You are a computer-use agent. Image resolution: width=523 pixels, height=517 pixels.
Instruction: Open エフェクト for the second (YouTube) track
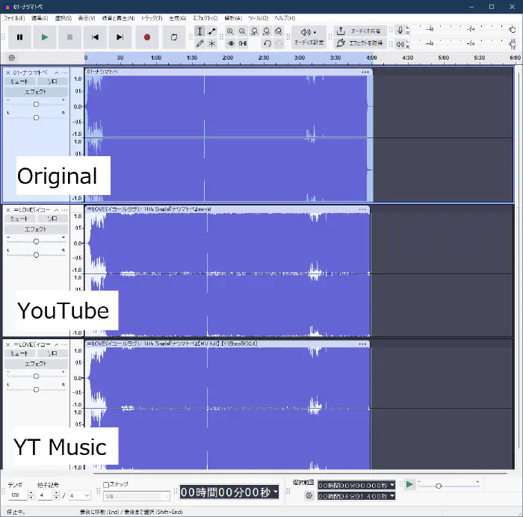click(x=36, y=229)
